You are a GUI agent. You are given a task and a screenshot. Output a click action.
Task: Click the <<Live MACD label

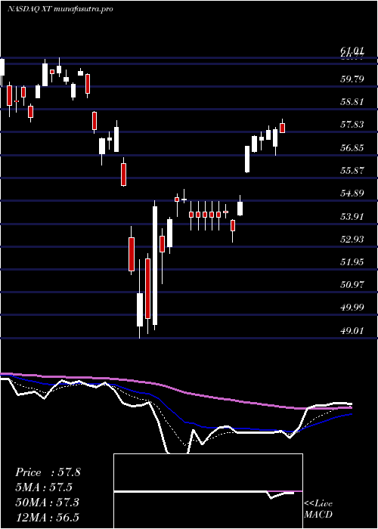[318, 509]
